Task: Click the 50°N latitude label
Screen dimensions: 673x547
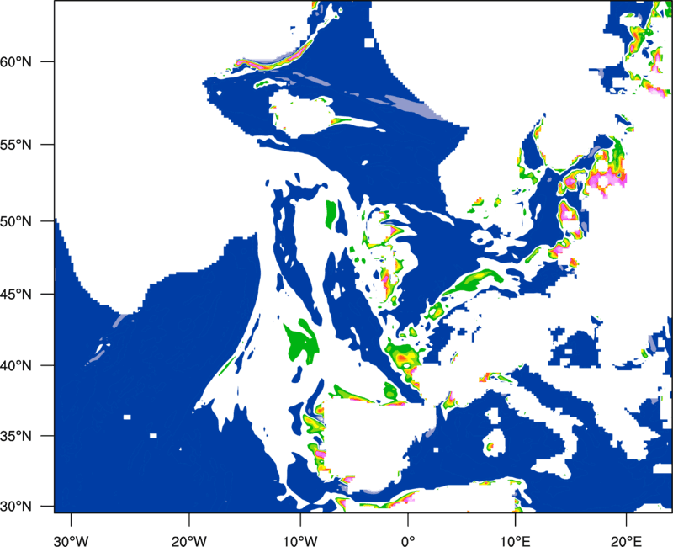Action: point(16,221)
